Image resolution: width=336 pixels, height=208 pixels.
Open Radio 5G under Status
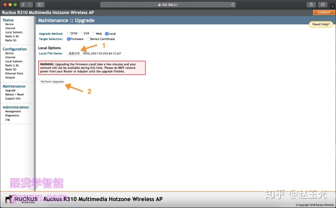(x=11, y=40)
